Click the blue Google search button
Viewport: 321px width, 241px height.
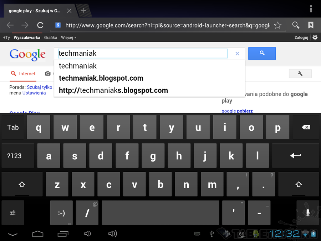point(262,54)
